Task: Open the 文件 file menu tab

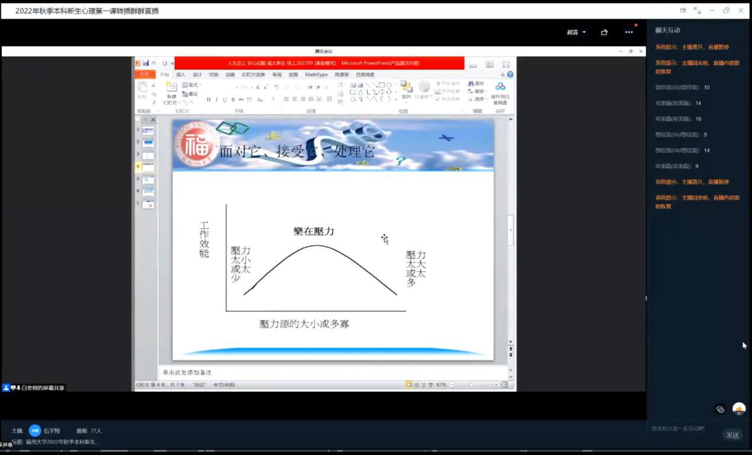Action: coord(145,75)
